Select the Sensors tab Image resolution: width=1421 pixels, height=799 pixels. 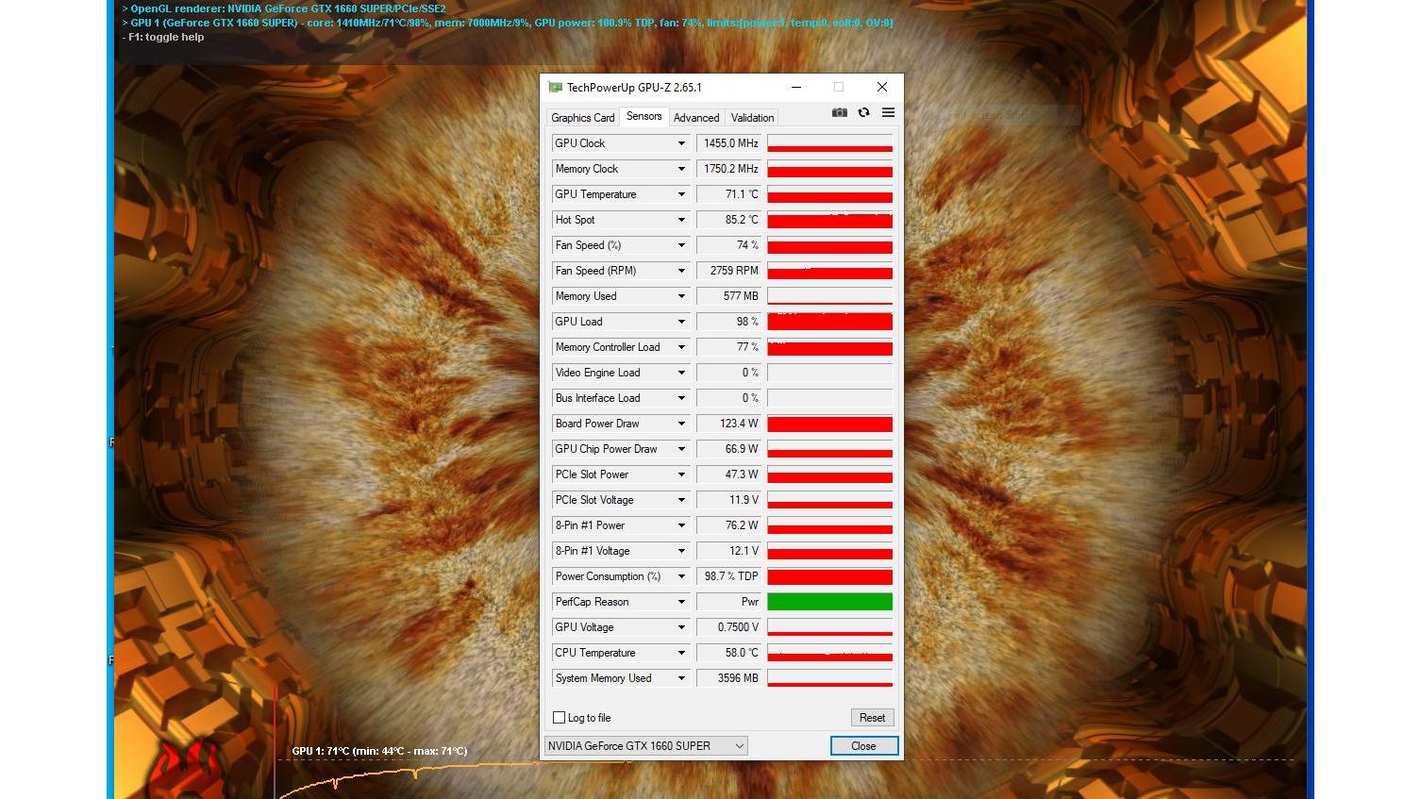[644, 116]
